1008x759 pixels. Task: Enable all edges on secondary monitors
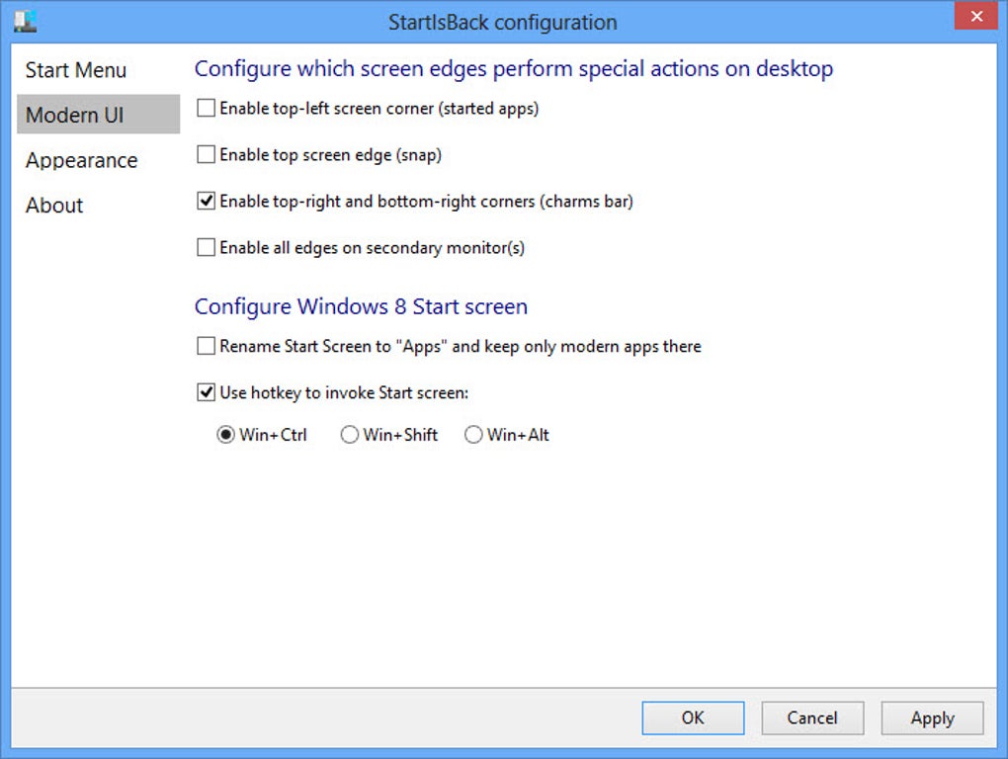point(206,248)
